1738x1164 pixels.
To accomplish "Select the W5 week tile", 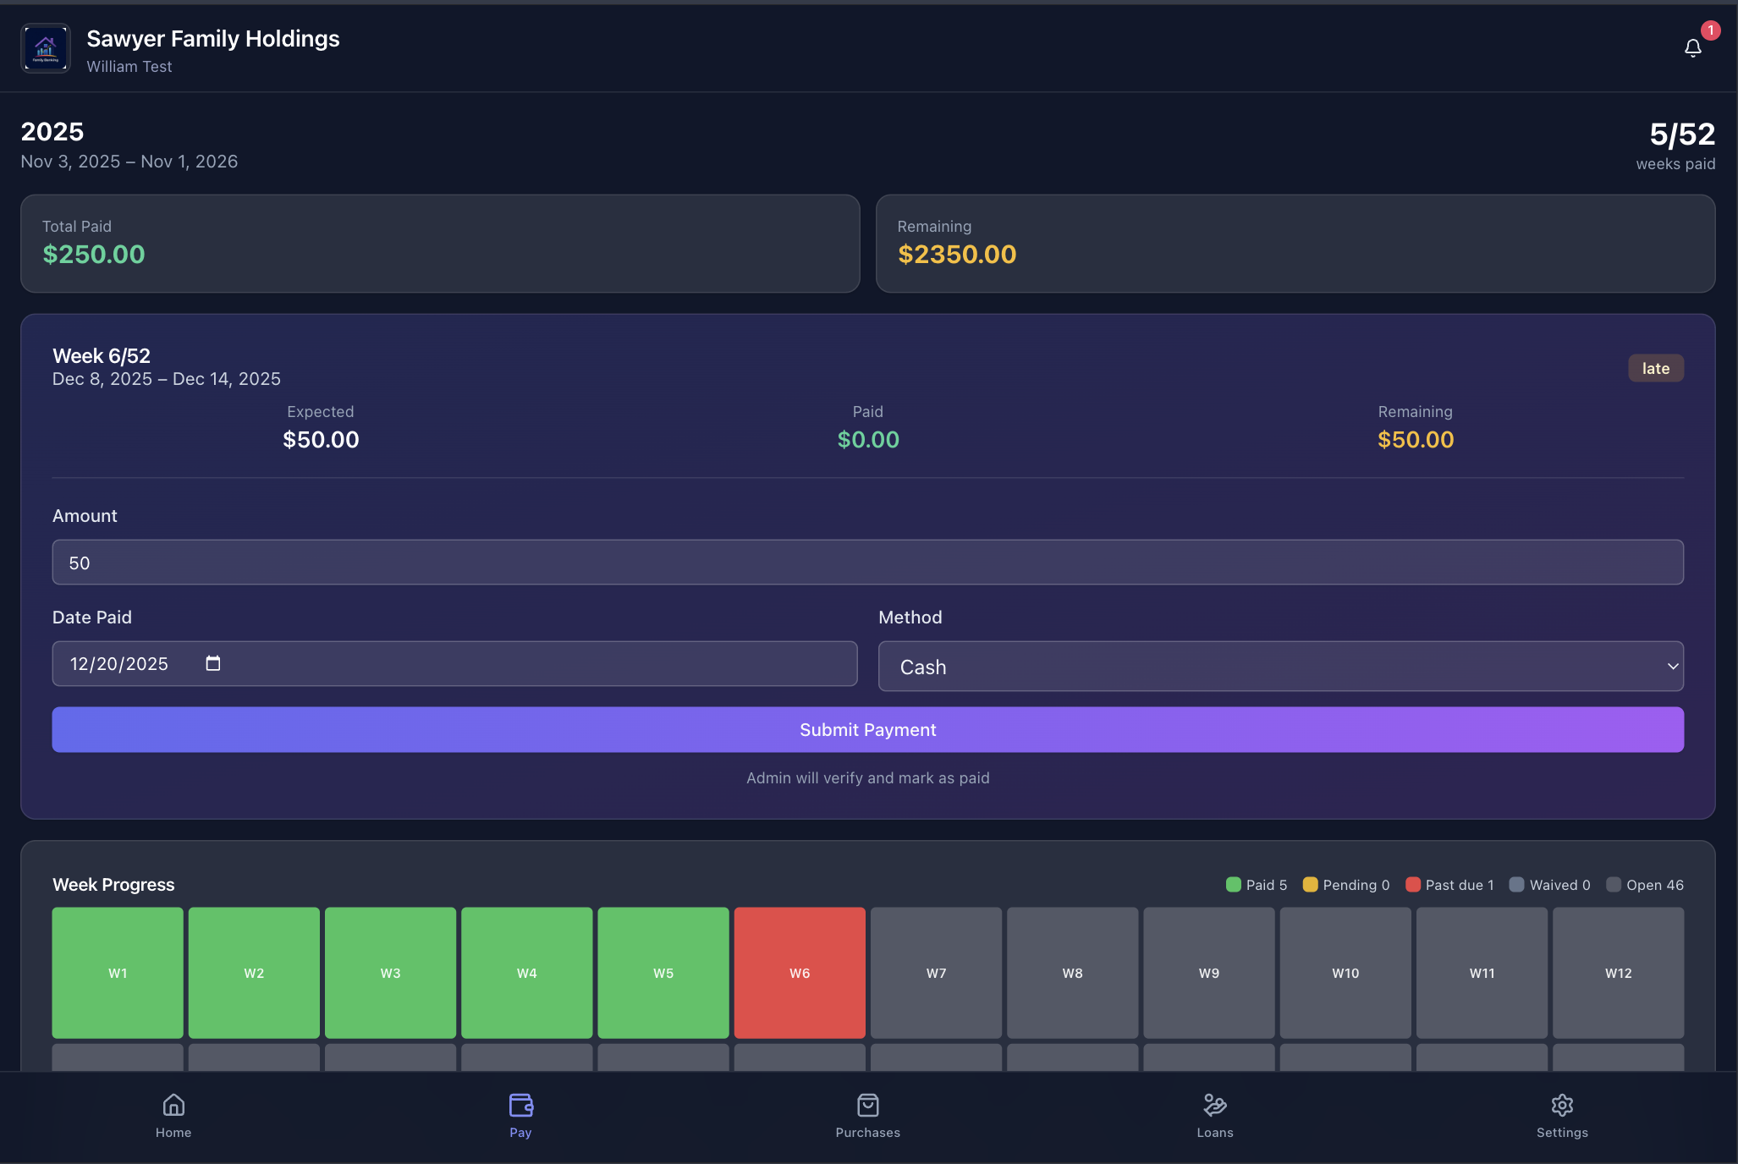I will 663,973.
